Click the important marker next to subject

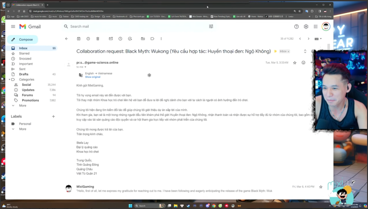[x=275, y=51]
